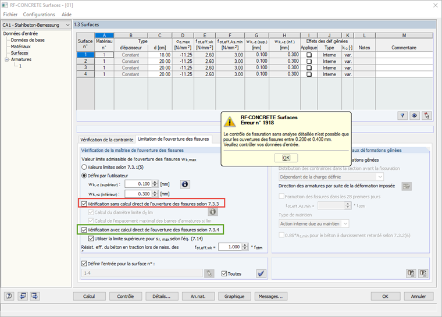Toggle the 'Toutes' checkbox

tap(224, 273)
